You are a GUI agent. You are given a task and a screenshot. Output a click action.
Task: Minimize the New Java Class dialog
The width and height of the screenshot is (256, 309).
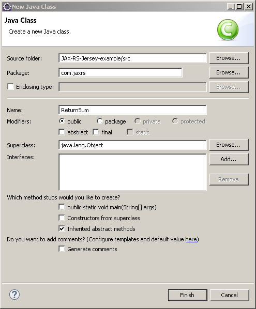231,7
